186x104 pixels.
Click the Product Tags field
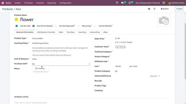143,86
